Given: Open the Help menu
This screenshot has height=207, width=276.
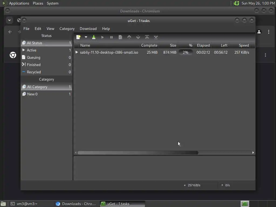Looking at the screenshot, I should point(106,29).
